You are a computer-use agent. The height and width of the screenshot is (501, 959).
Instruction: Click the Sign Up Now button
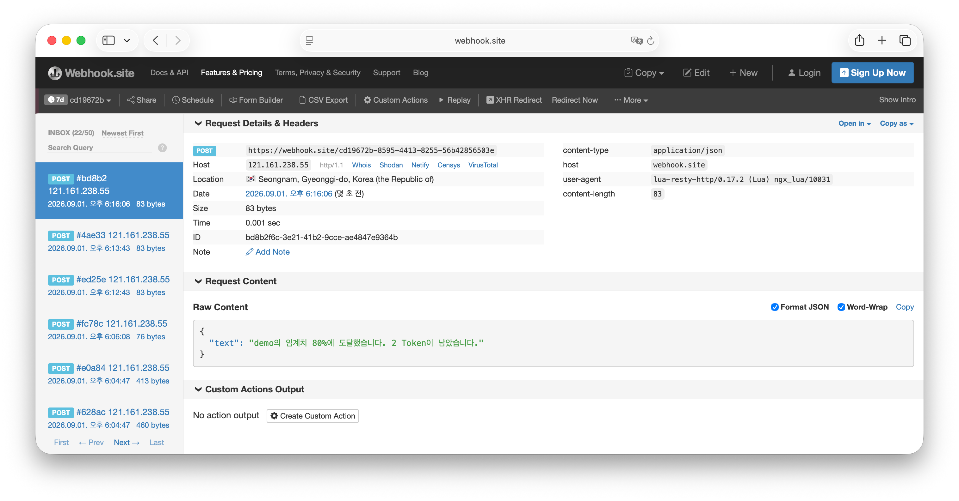point(873,73)
